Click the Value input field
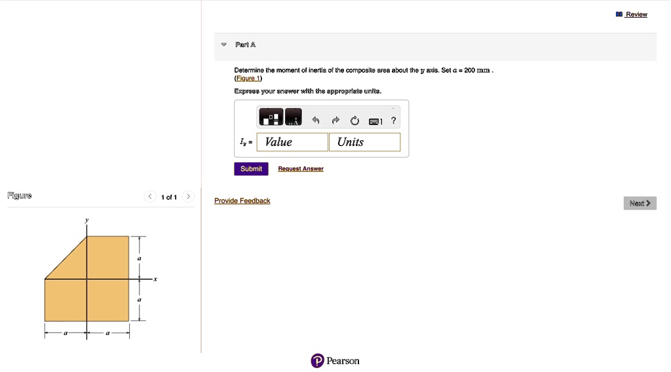The height and width of the screenshot is (372, 671). [292, 142]
